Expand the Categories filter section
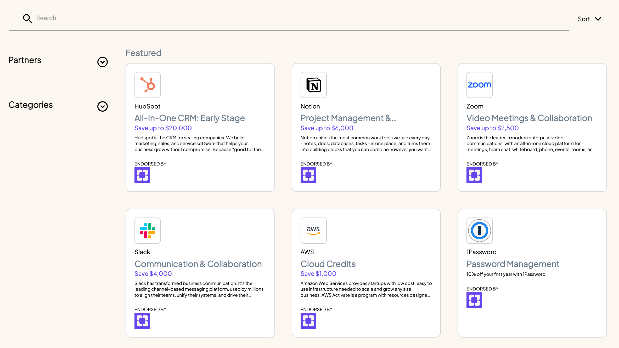This screenshot has width=619, height=348. (x=102, y=106)
